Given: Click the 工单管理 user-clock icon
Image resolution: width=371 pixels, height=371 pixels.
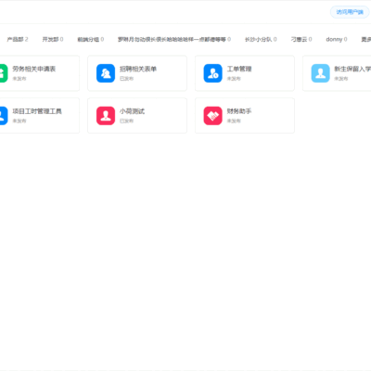Looking at the screenshot, I should tap(213, 73).
